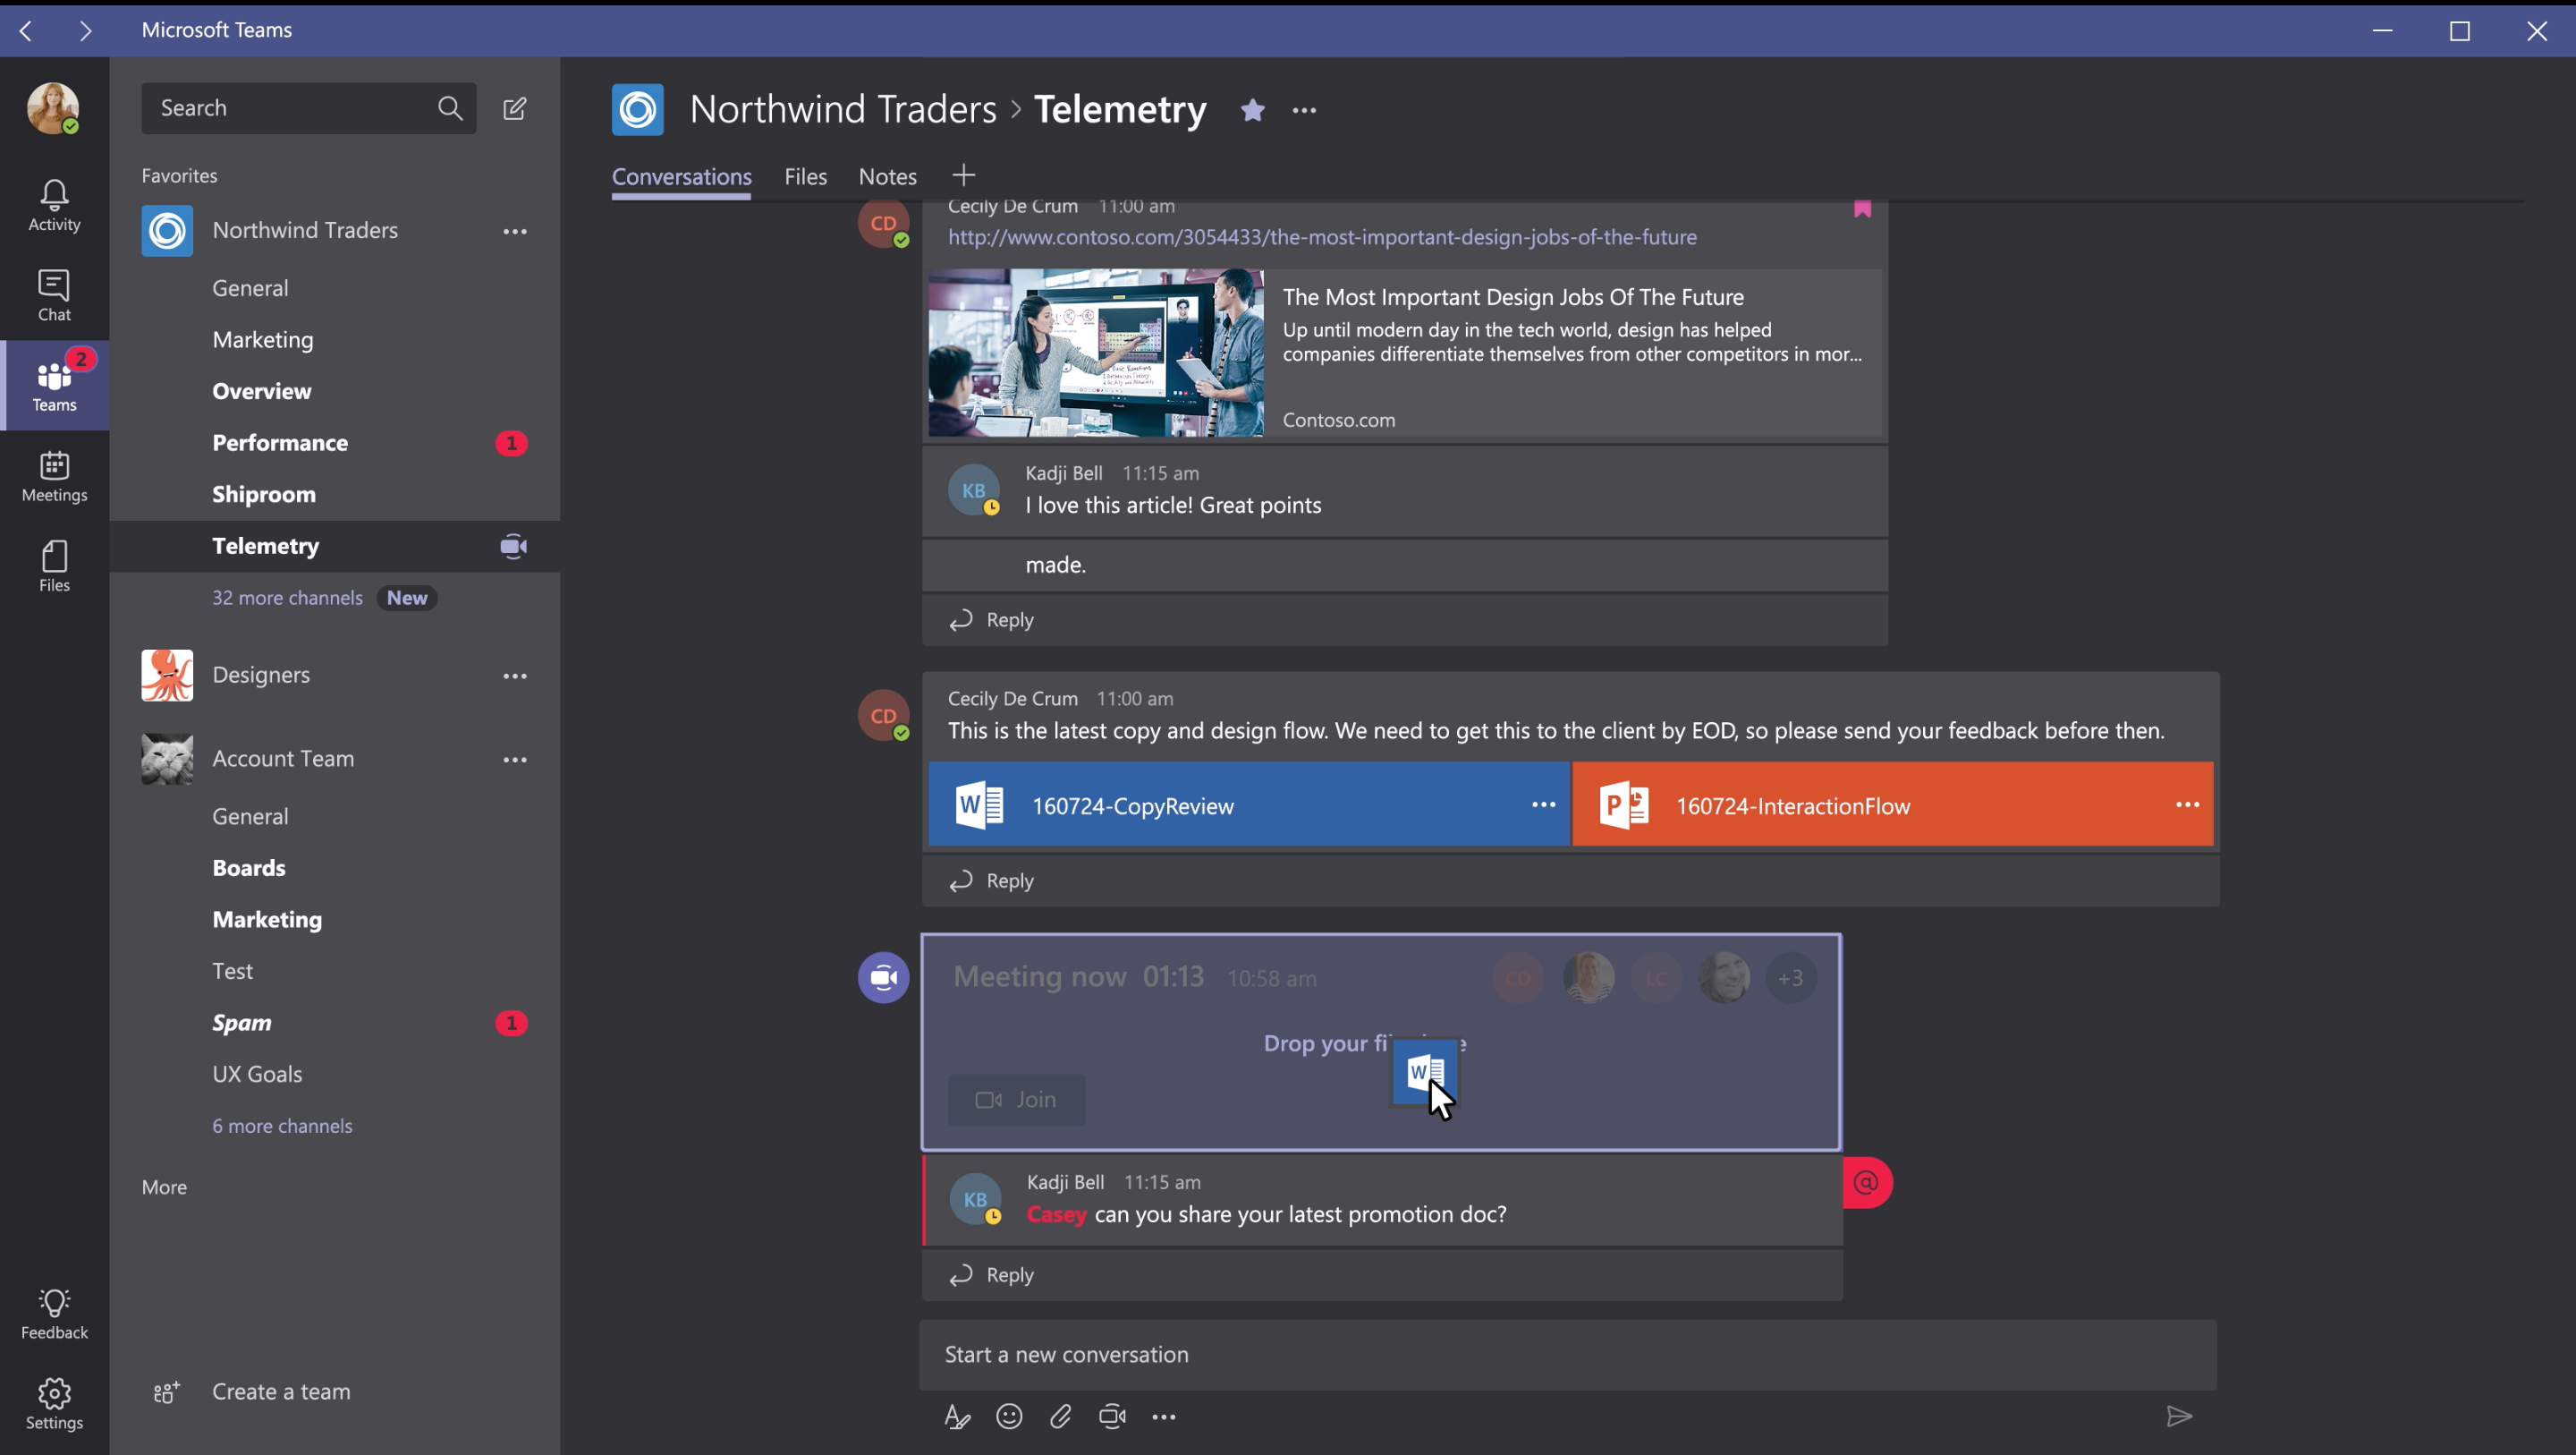The width and height of the screenshot is (2576, 1455).
Task: Click the article preview thumbnail image
Action: [1096, 353]
